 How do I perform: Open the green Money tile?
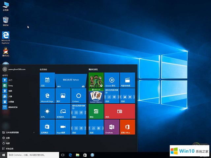tap(96, 111)
